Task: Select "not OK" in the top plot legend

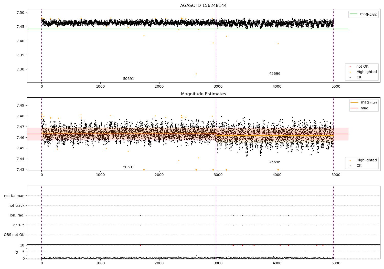Action: coord(362,67)
